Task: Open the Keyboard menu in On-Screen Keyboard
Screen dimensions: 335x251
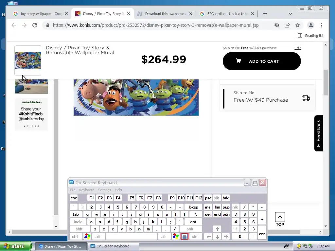Action: [86, 190]
